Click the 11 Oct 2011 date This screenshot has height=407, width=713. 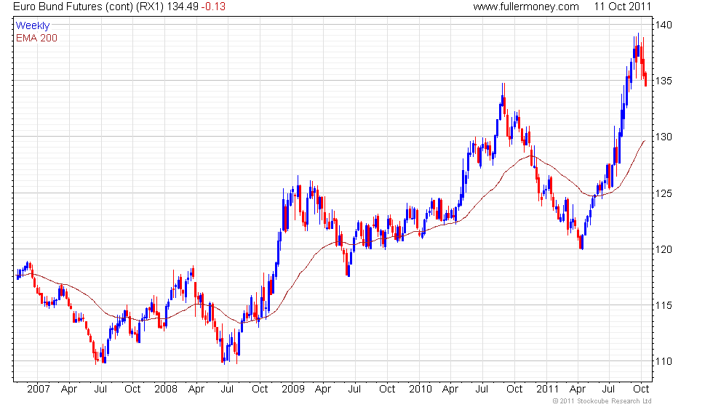(622, 7)
